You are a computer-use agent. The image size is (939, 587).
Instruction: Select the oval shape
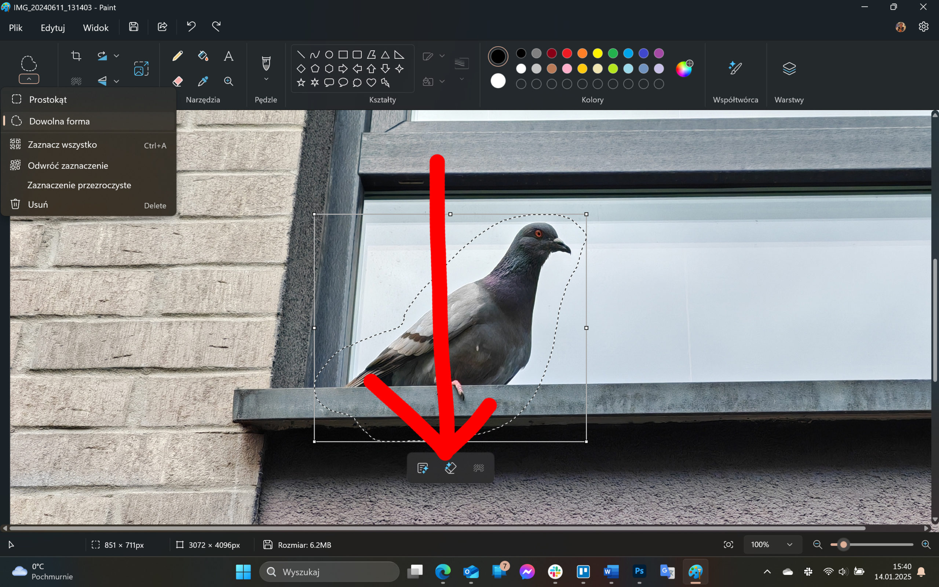[x=329, y=55]
